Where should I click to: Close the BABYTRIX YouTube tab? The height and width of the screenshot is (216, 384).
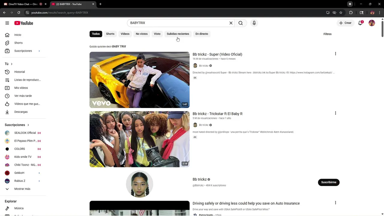coord(93,4)
